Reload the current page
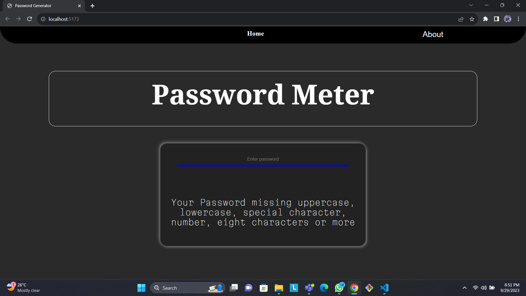 (x=29, y=19)
